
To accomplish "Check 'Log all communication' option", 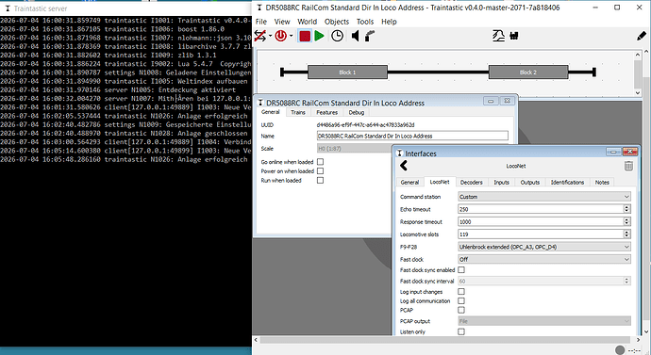I will coord(460,300).
